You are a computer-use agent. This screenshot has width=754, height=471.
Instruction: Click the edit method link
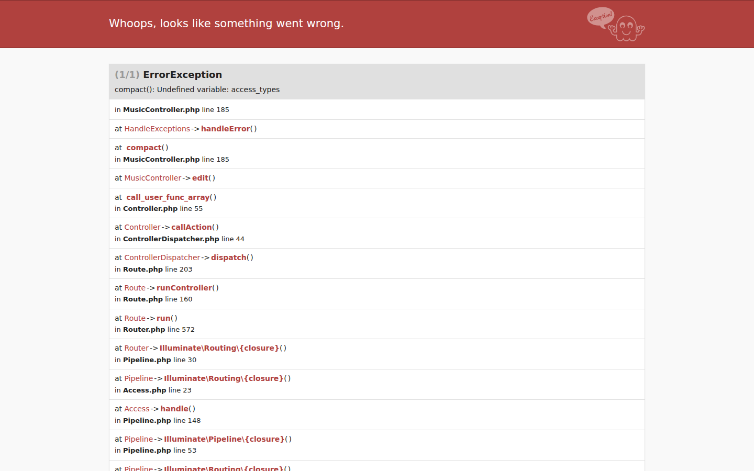(200, 178)
